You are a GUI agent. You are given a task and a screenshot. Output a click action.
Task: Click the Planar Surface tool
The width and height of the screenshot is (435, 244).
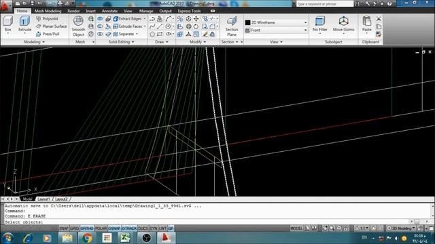[x=52, y=26]
